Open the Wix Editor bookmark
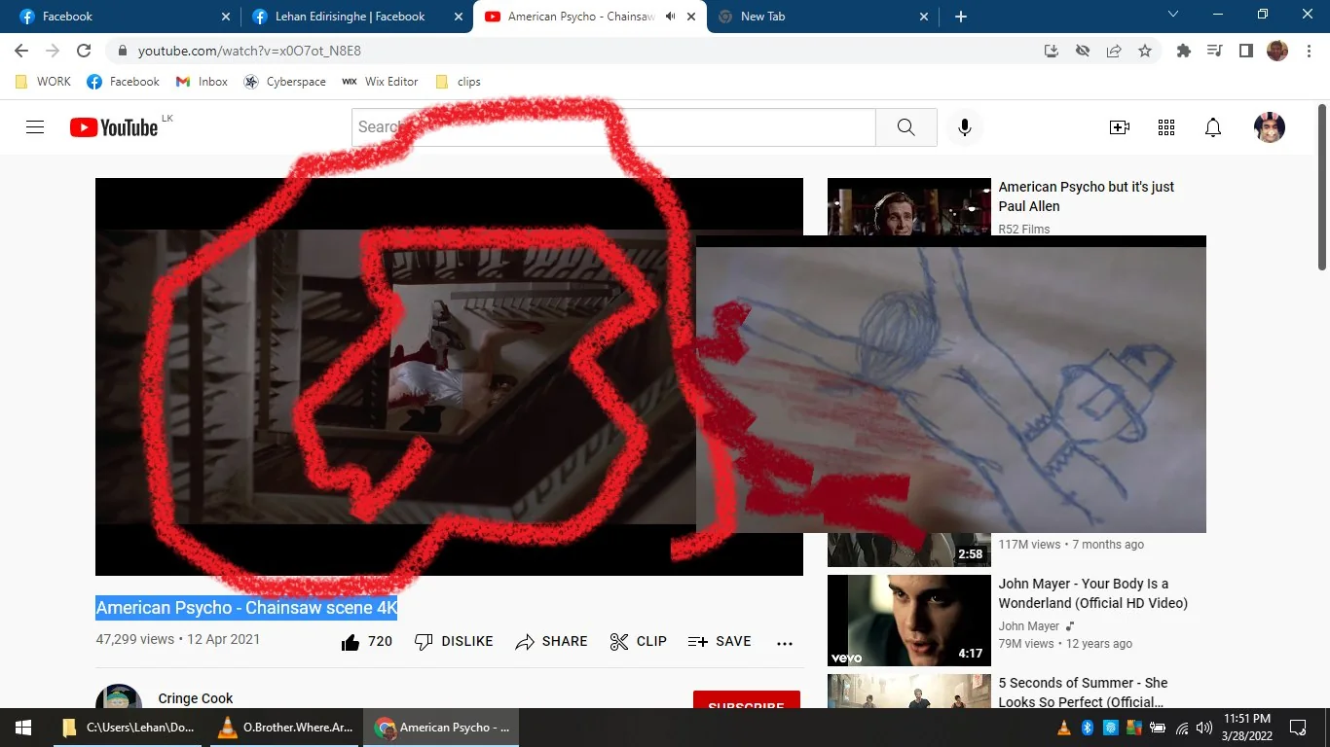Image resolution: width=1330 pixels, height=747 pixels. [380, 82]
